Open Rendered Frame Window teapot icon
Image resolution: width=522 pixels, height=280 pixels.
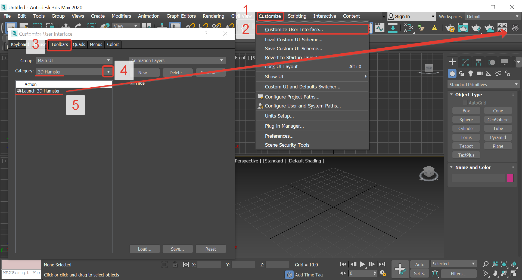(463, 28)
